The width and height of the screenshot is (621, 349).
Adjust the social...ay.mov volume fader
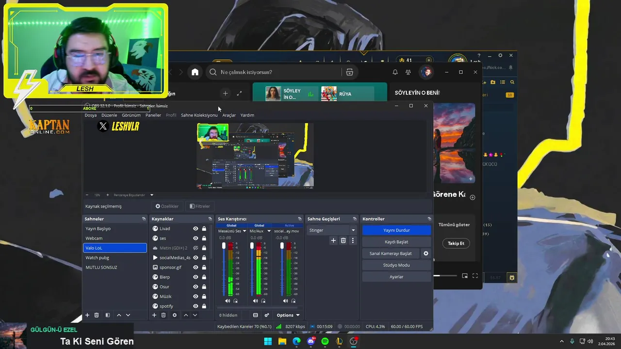coord(282,246)
